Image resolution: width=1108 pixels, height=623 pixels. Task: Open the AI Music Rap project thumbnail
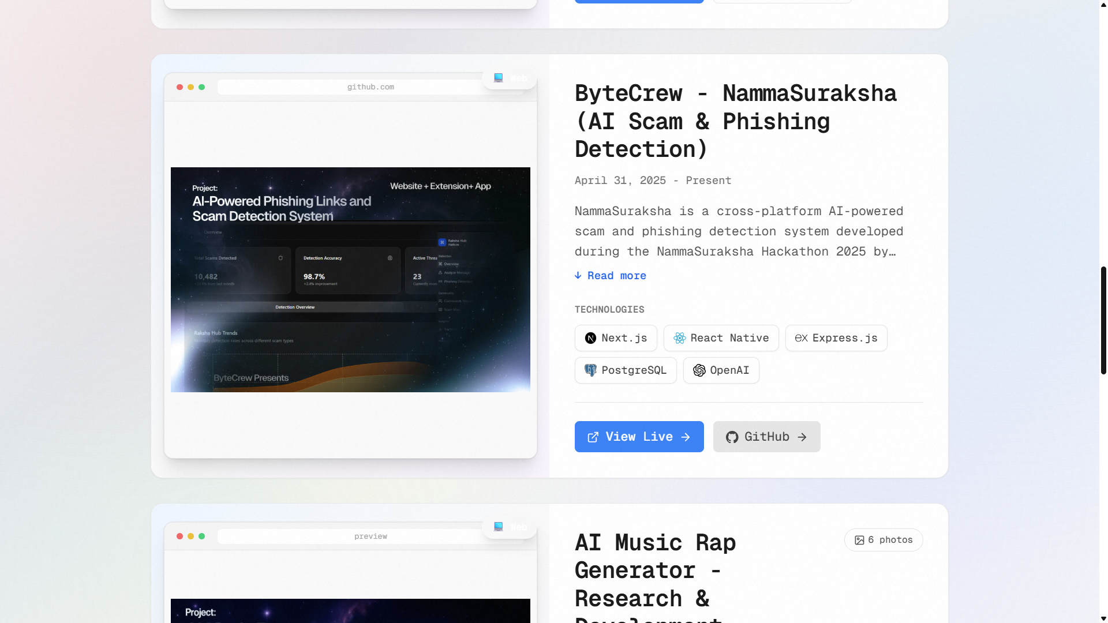pyautogui.click(x=350, y=611)
